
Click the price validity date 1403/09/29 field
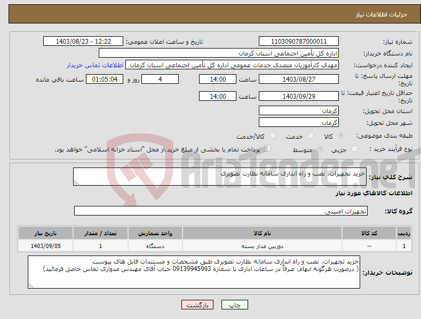click(x=299, y=96)
